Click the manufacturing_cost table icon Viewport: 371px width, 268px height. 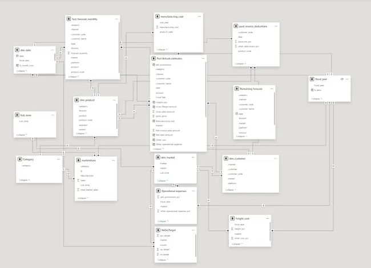158,17
